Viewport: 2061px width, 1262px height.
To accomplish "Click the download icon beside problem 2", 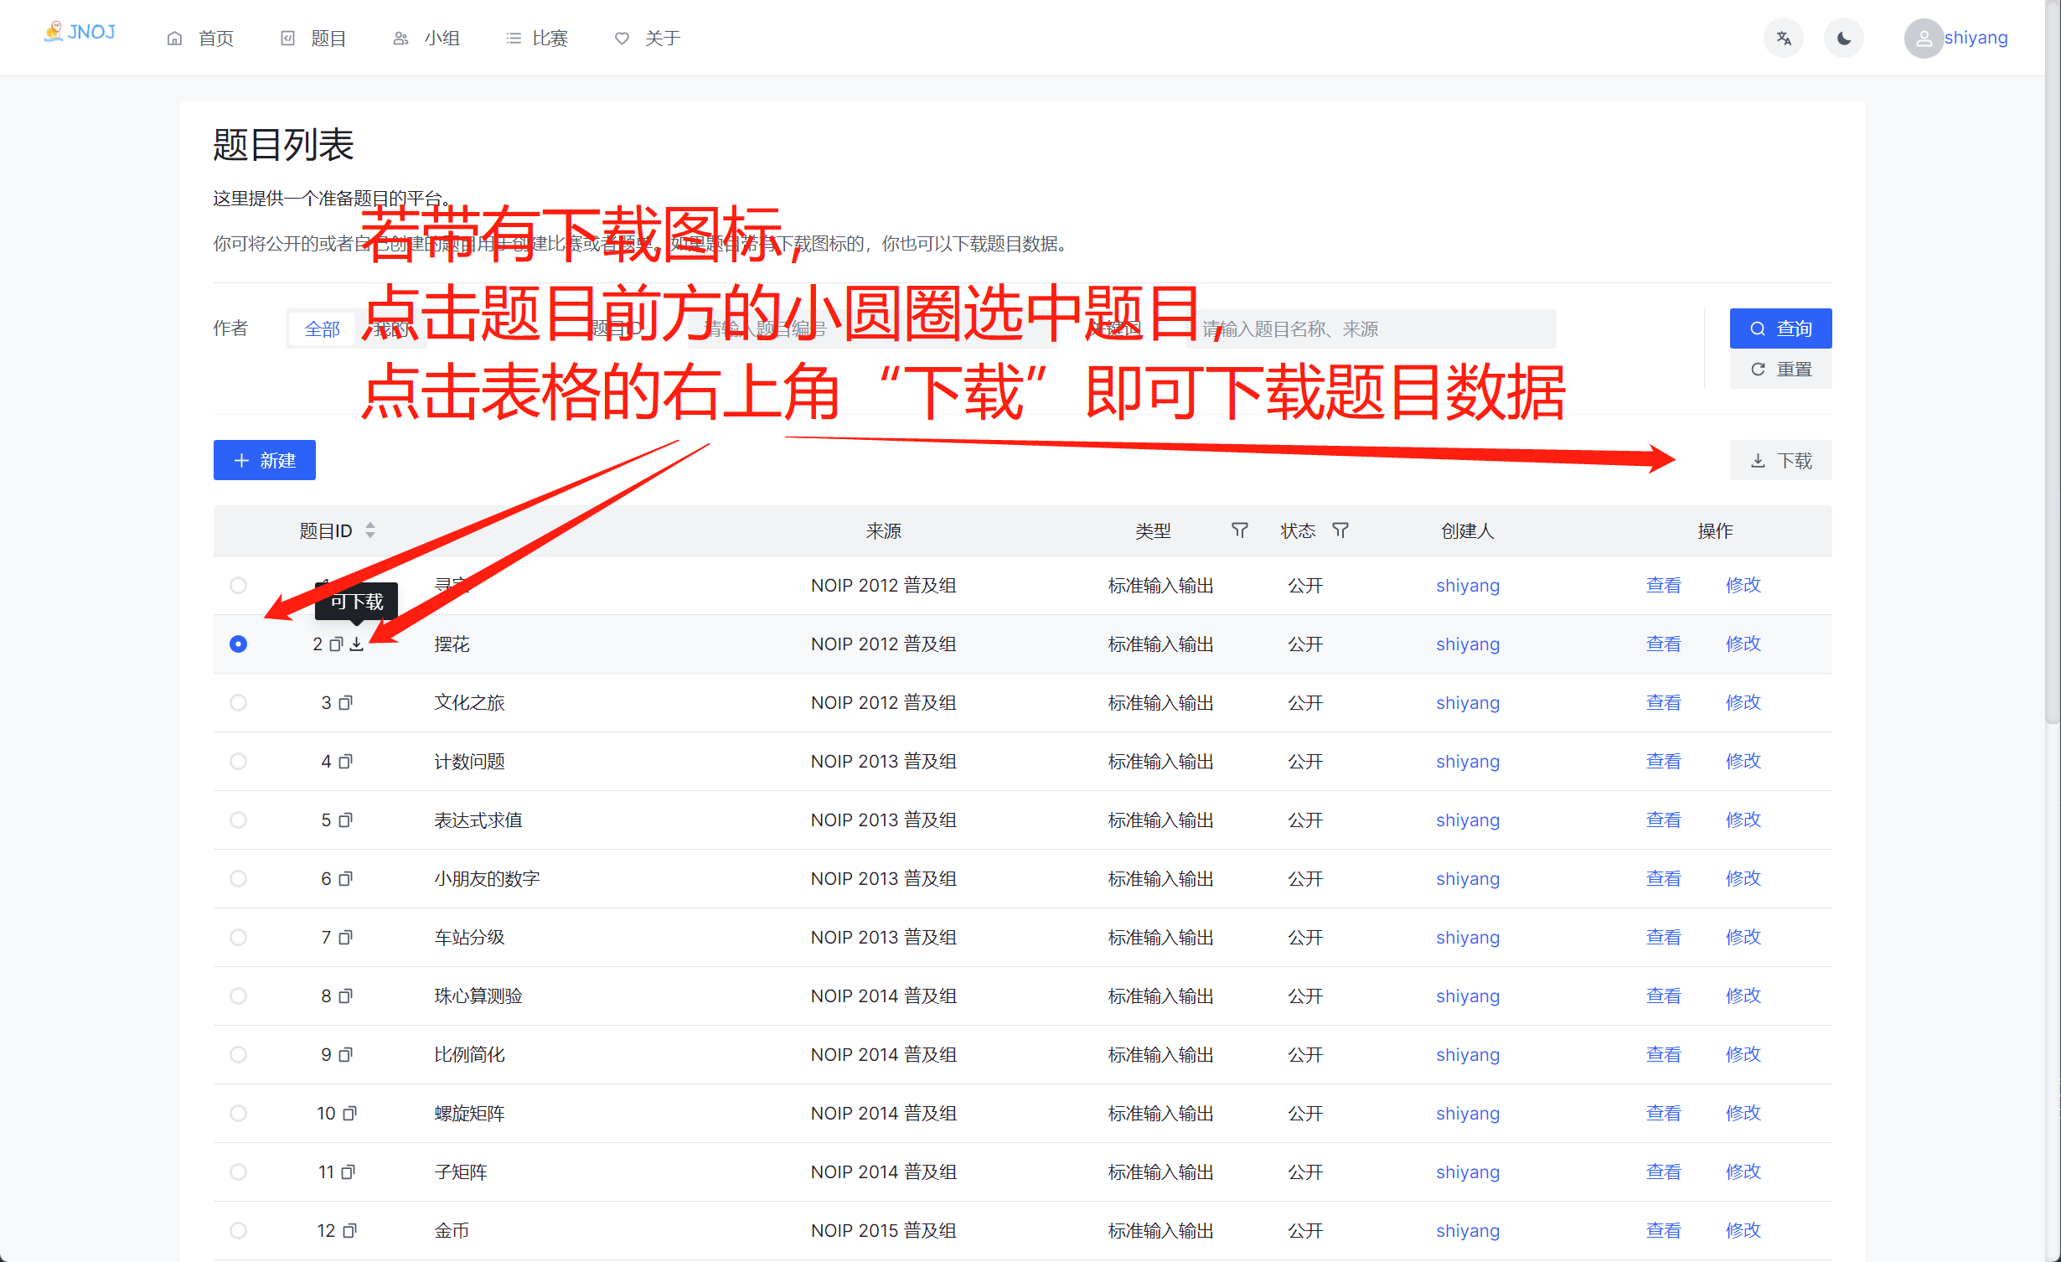I will point(357,644).
